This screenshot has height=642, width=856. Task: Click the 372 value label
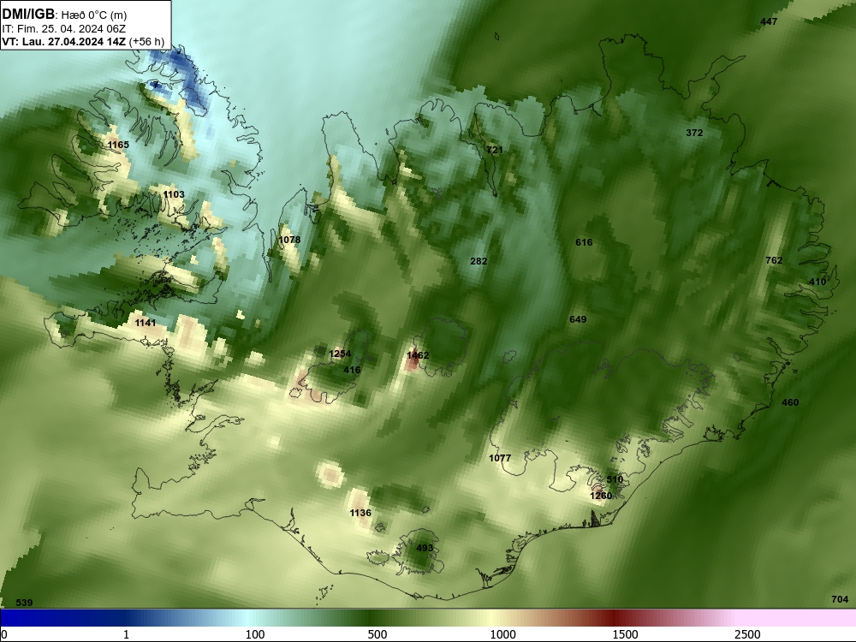click(694, 133)
